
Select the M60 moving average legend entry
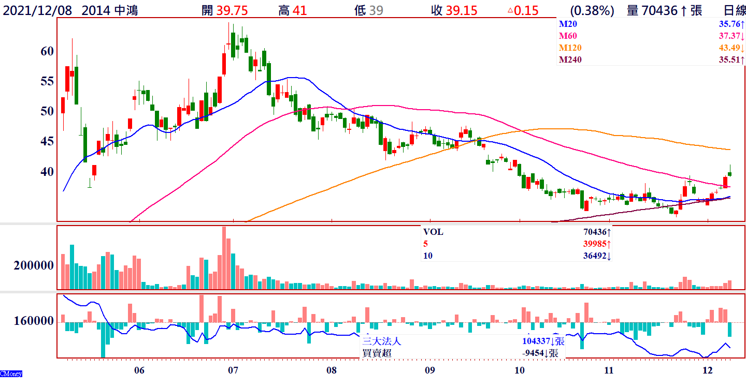[x=568, y=36]
